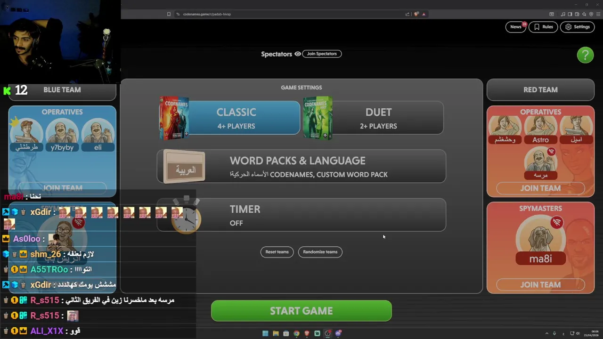This screenshot has width=603, height=339.
Task: Click the طرطشلي player avatar
Action: click(26, 134)
